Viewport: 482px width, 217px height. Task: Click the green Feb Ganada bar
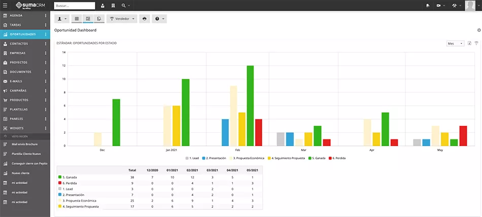click(x=250, y=106)
